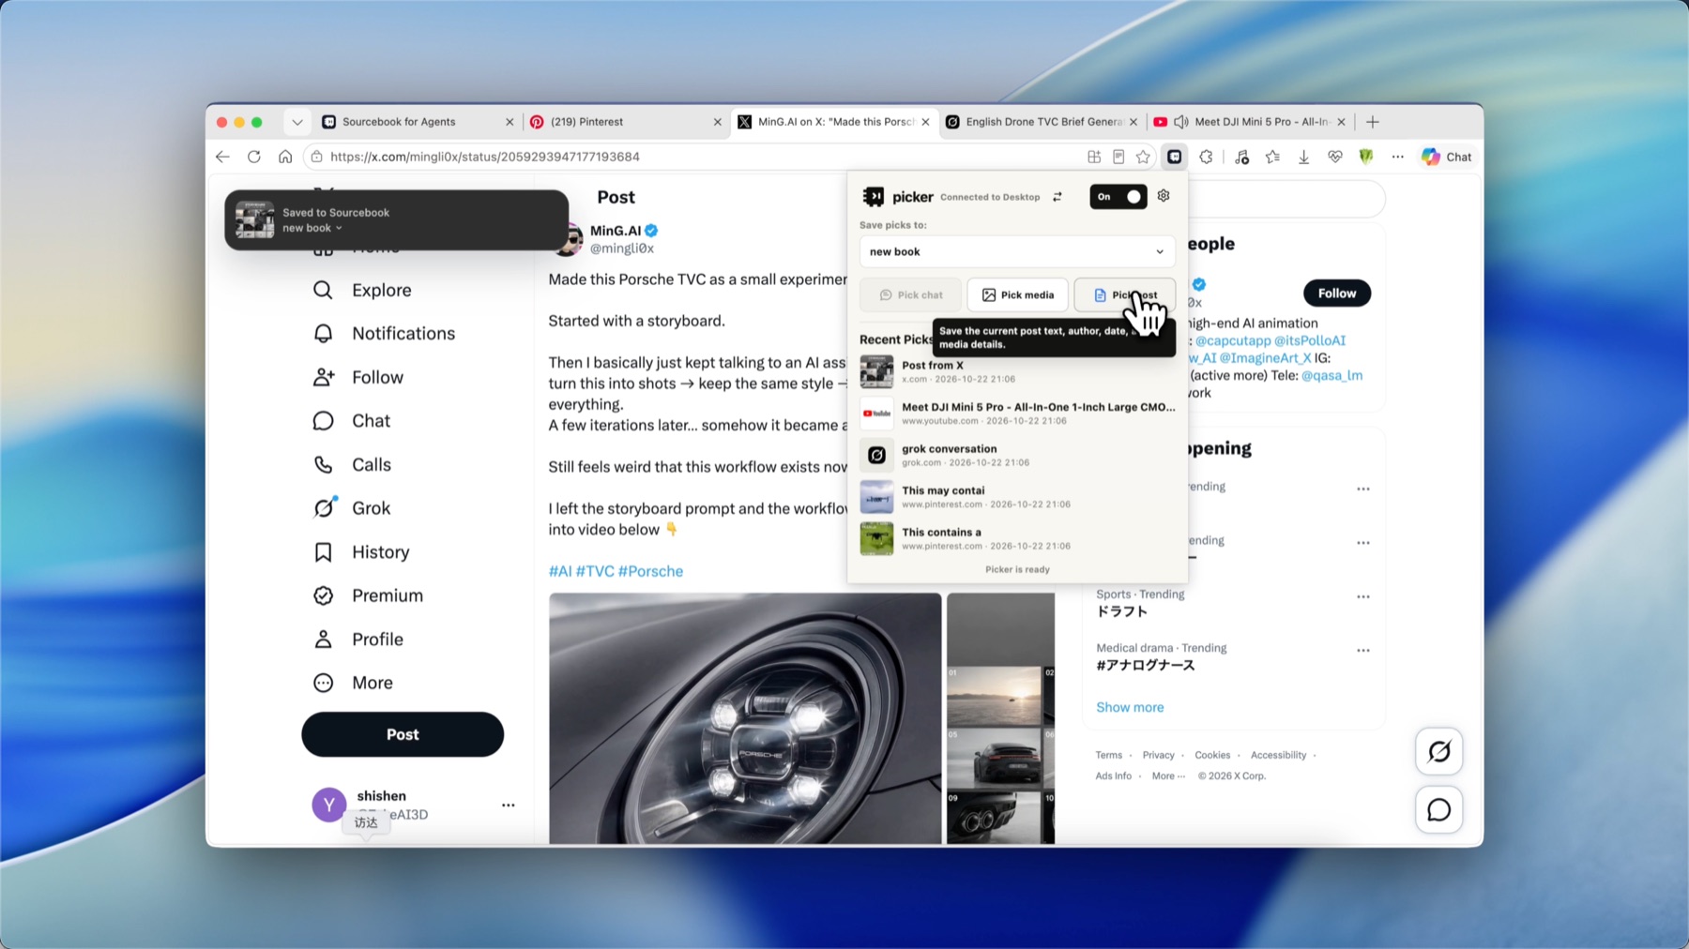Image resolution: width=1689 pixels, height=949 pixels.
Task: Go back to previous page
Action: (x=222, y=157)
